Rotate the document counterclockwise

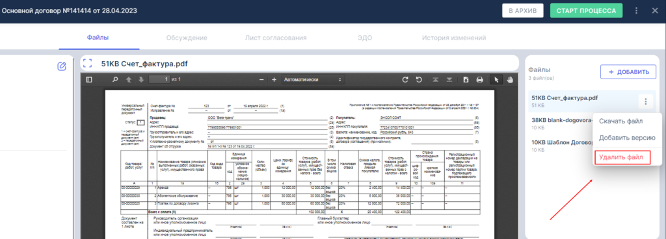pyautogui.click(x=419, y=79)
